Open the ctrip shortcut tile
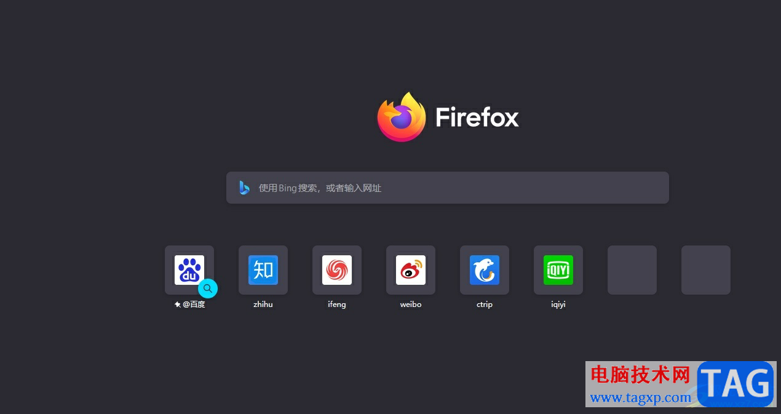This screenshot has width=781, height=414. [485, 270]
